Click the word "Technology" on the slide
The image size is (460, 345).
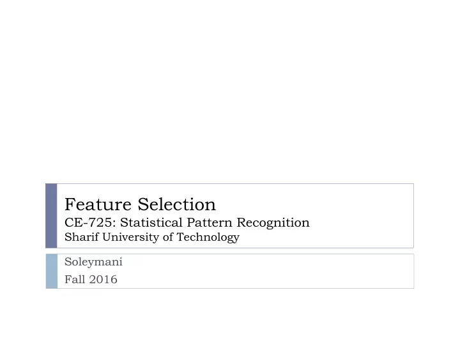tap(208, 237)
